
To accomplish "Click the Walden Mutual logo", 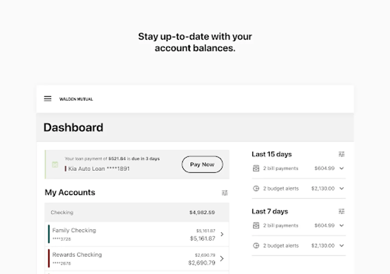I will (x=76, y=99).
